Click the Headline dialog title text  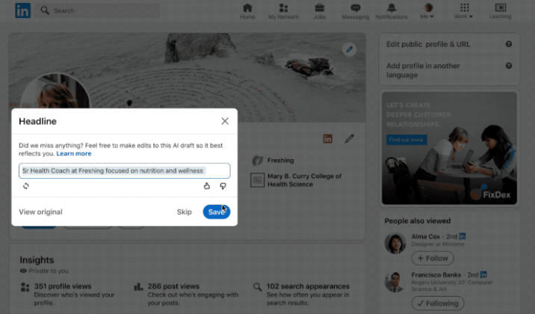point(37,121)
